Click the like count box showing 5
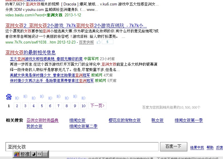The width and height of the screenshot is (223, 159). [108, 42]
